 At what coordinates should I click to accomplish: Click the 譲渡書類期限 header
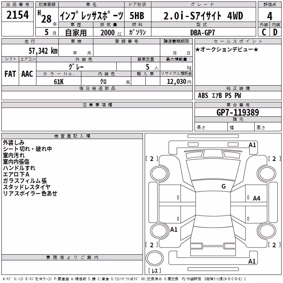[x=176, y=41]
